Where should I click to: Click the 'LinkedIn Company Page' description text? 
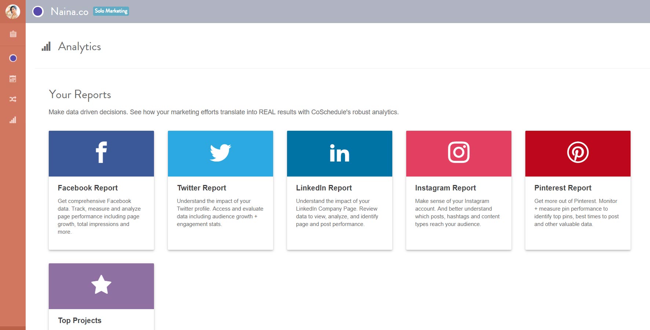[x=337, y=212]
